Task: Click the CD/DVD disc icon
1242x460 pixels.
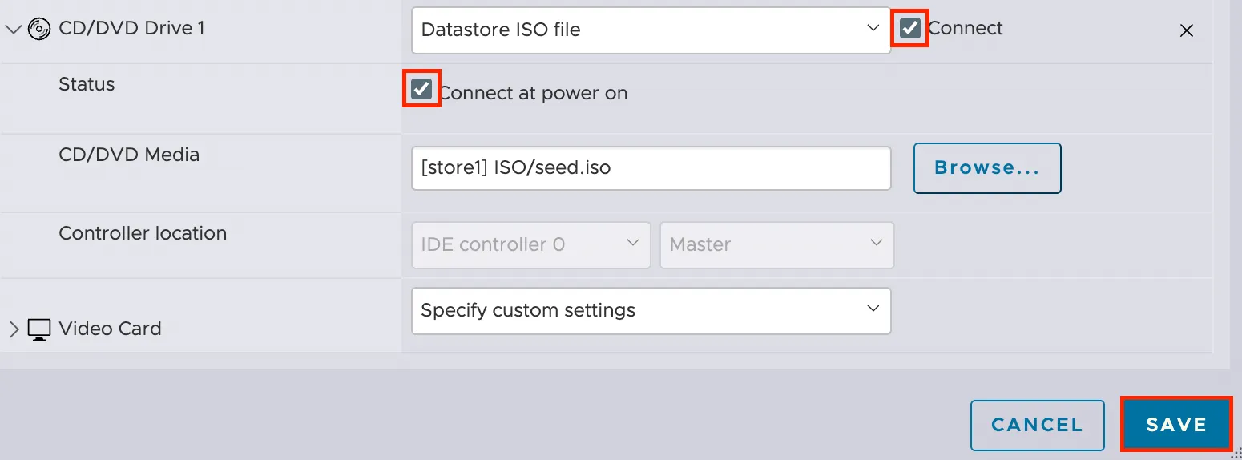Action: (x=38, y=30)
